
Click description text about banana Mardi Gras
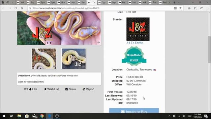pos(54,76)
